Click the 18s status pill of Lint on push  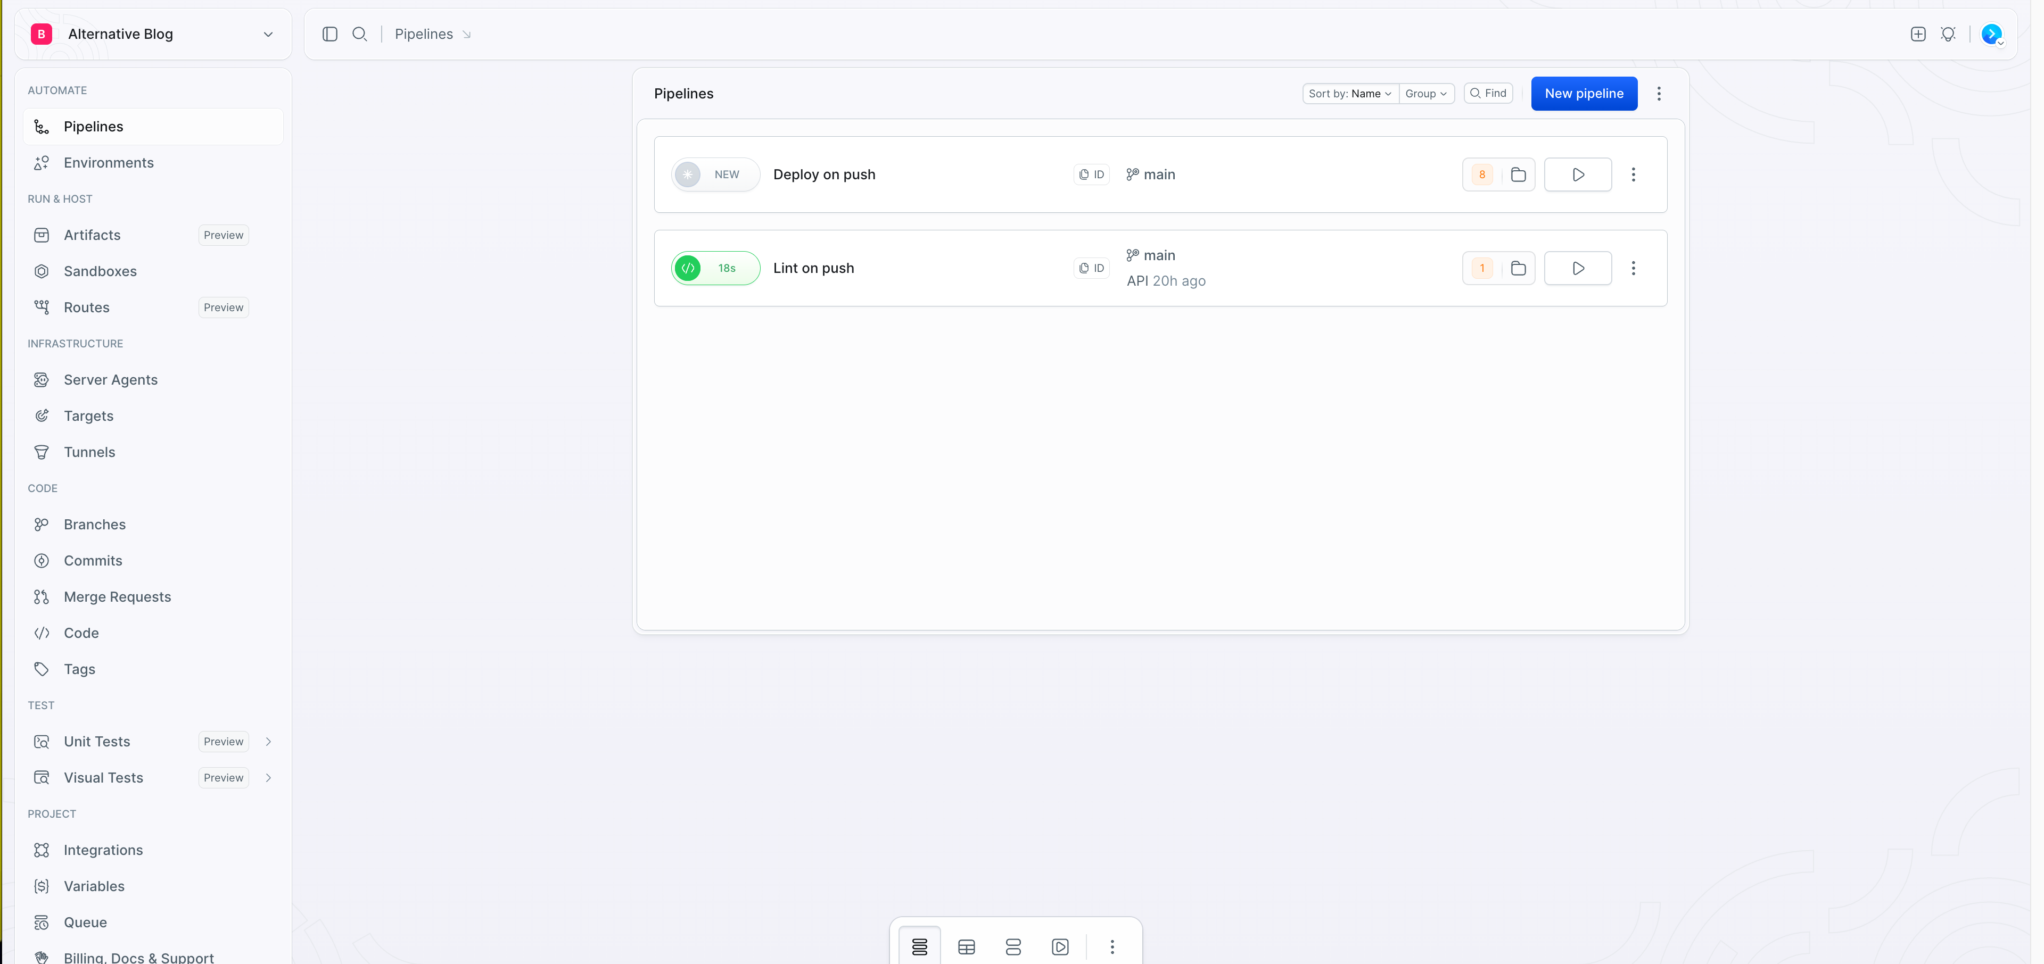pyautogui.click(x=715, y=268)
